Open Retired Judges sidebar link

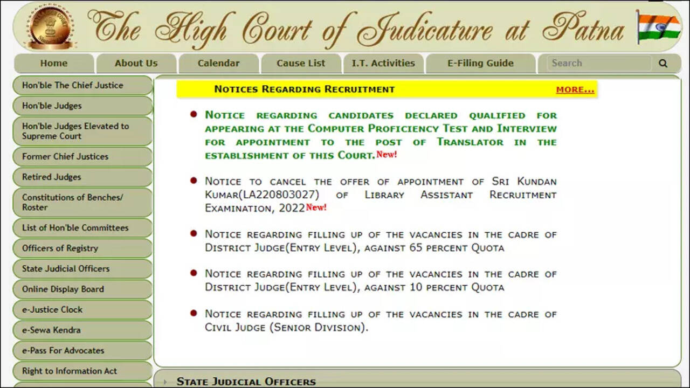click(x=82, y=177)
